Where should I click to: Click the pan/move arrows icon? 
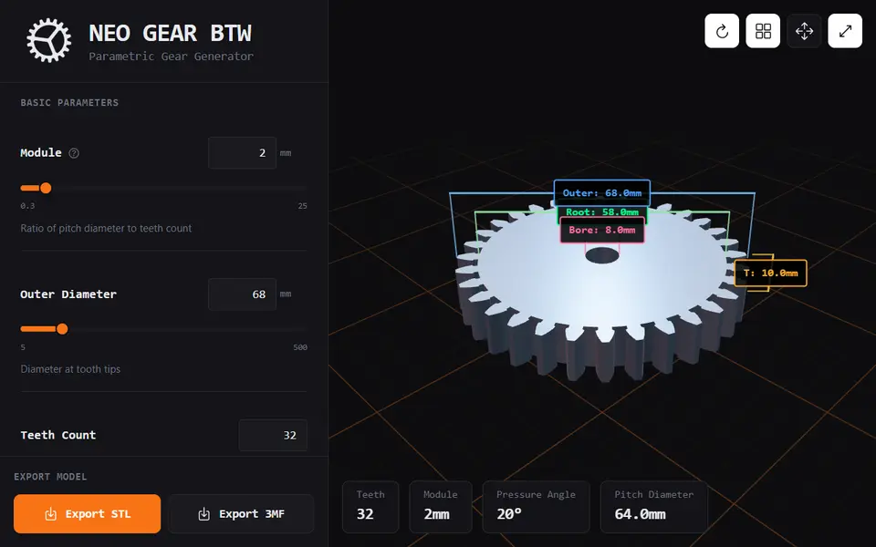tap(804, 31)
